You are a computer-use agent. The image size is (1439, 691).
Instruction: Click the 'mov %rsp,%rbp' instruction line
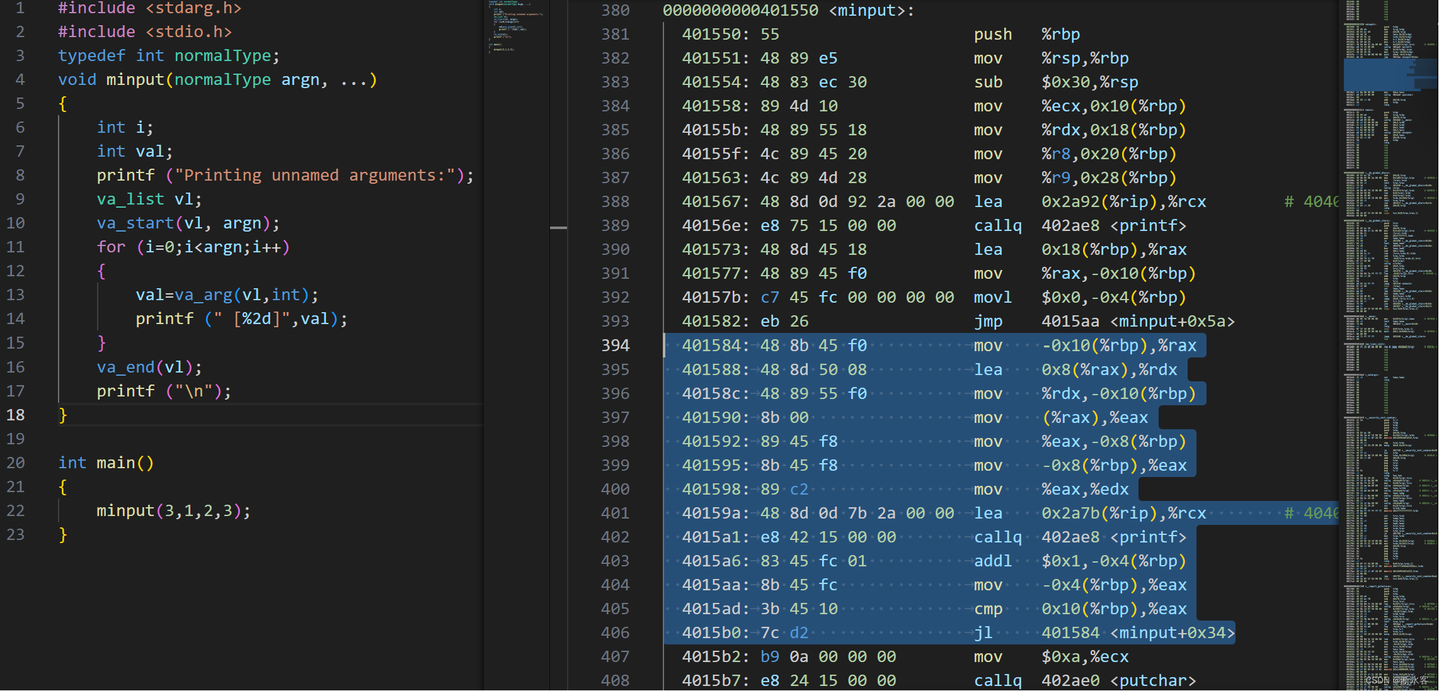click(905, 58)
